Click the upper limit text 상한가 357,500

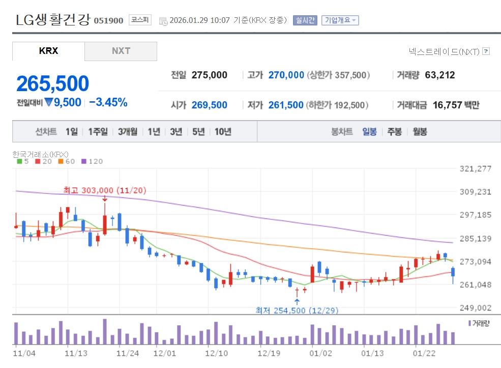point(338,75)
